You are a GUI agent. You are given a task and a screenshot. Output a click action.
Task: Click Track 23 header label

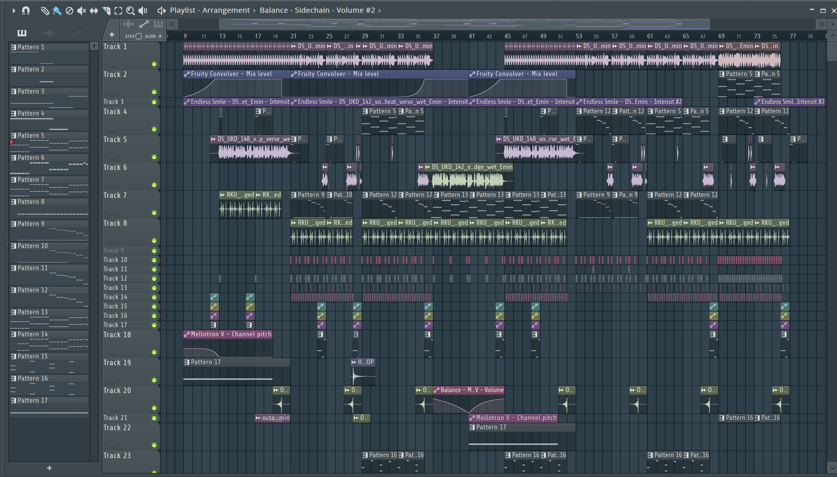click(x=117, y=456)
